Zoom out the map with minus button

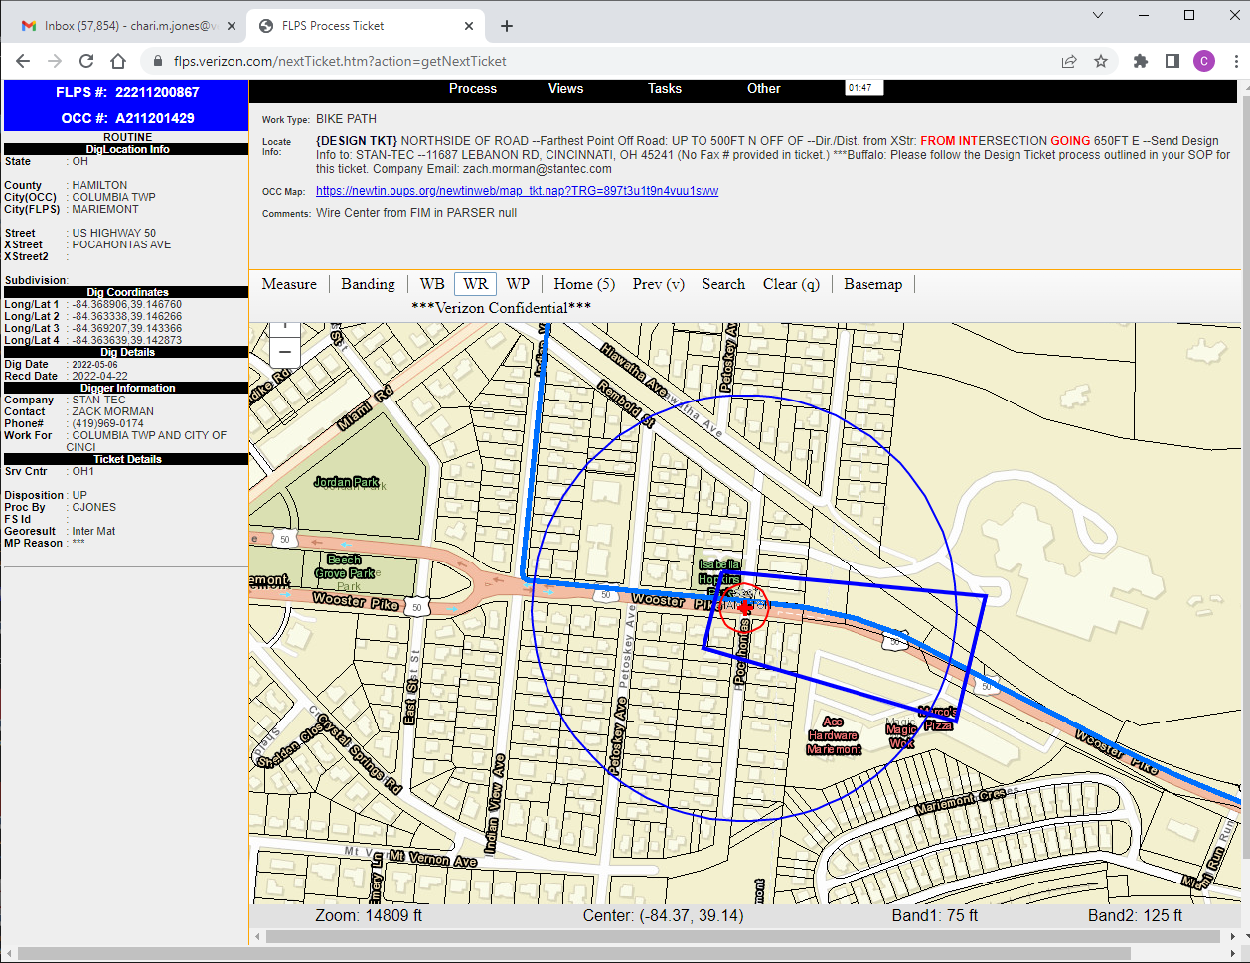tap(284, 351)
